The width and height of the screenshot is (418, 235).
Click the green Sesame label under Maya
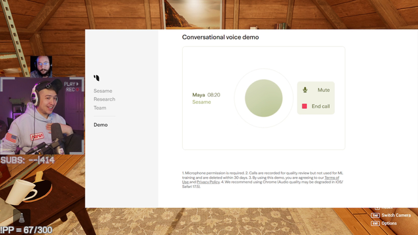(202, 102)
